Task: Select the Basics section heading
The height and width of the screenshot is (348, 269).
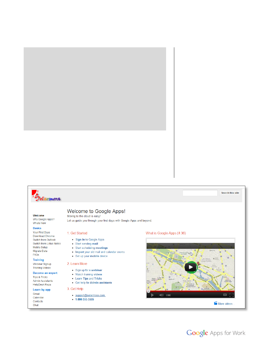Action: pyautogui.click(x=37, y=228)
